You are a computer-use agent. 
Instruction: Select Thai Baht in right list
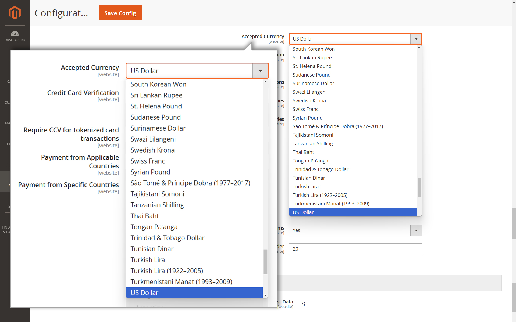[353, 152]
